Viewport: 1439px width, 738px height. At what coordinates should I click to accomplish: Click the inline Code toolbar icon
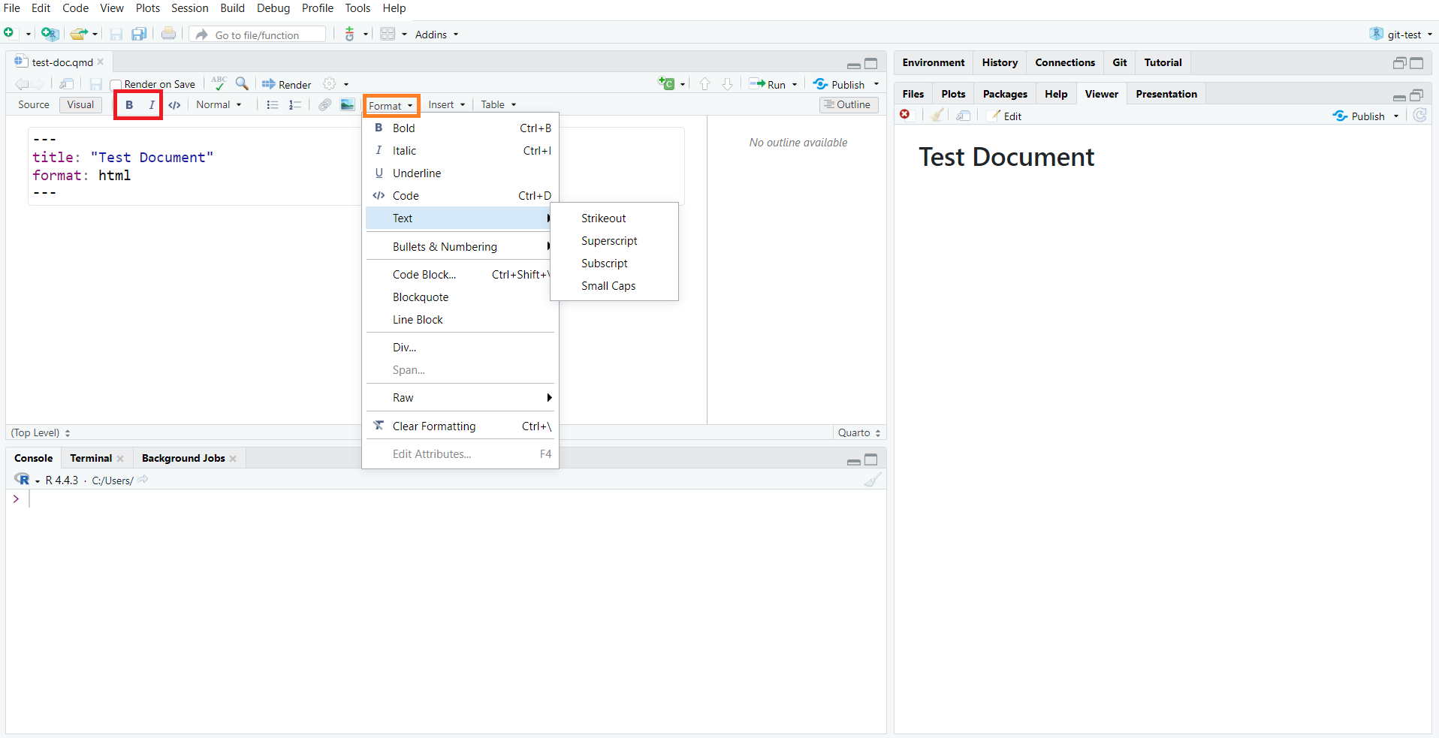(174, 104)
